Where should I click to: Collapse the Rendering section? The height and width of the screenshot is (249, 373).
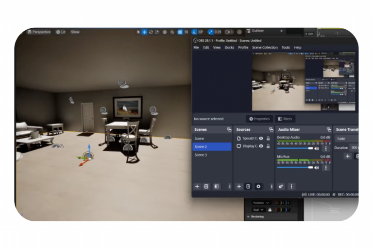point(248,216)
